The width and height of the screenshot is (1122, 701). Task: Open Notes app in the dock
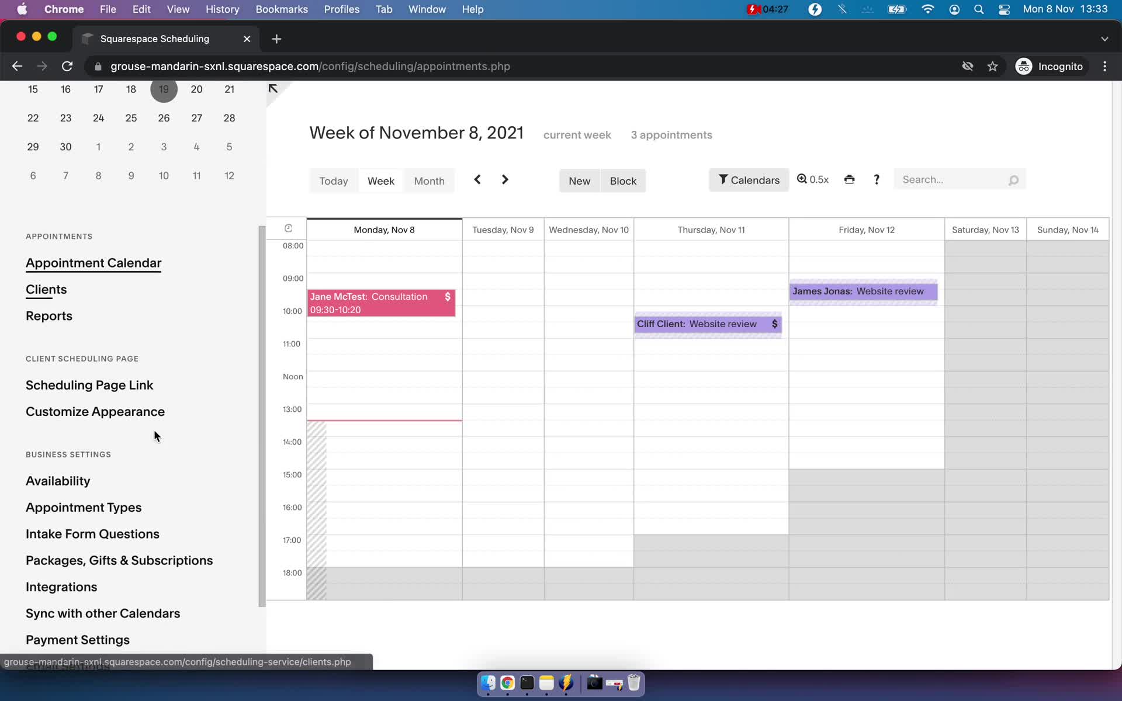click(x=546, y=683)
